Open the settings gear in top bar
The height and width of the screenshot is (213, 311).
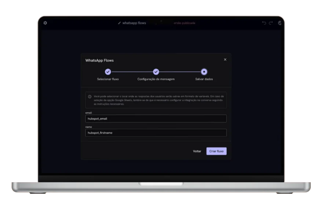click(45, 23)
